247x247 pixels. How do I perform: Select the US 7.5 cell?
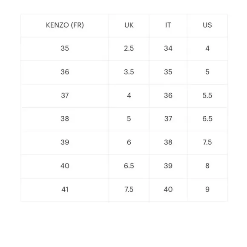coord(207,142)
